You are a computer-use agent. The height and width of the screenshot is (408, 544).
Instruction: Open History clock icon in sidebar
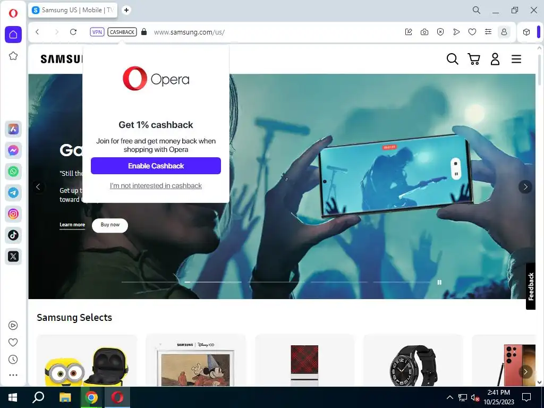[13, 359]
